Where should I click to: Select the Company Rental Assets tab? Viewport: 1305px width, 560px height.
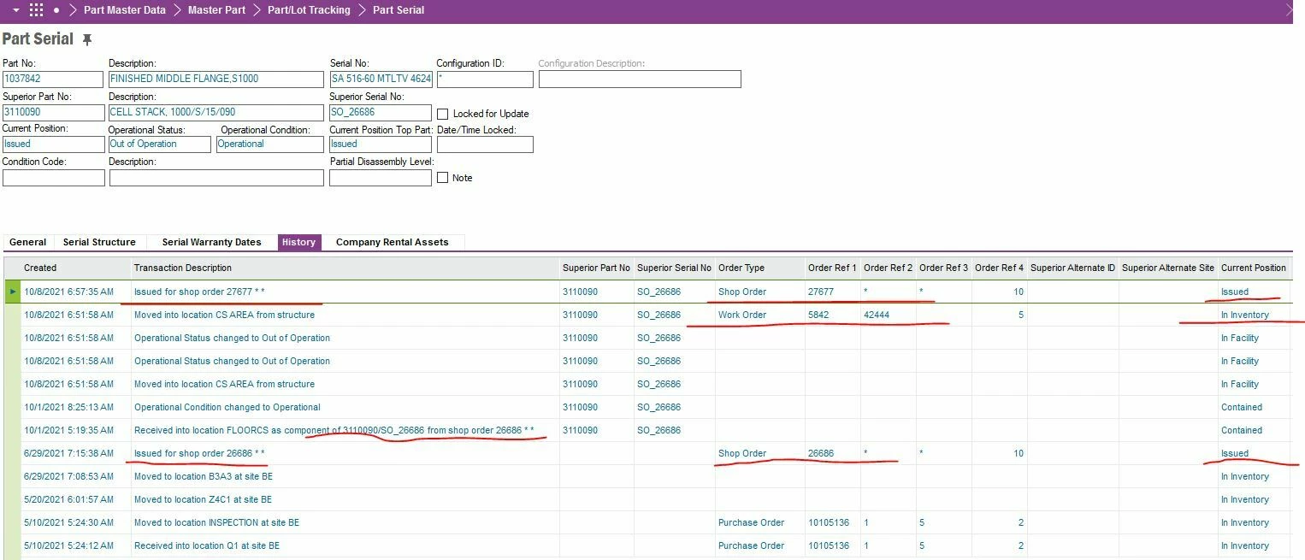coord(392,242)
